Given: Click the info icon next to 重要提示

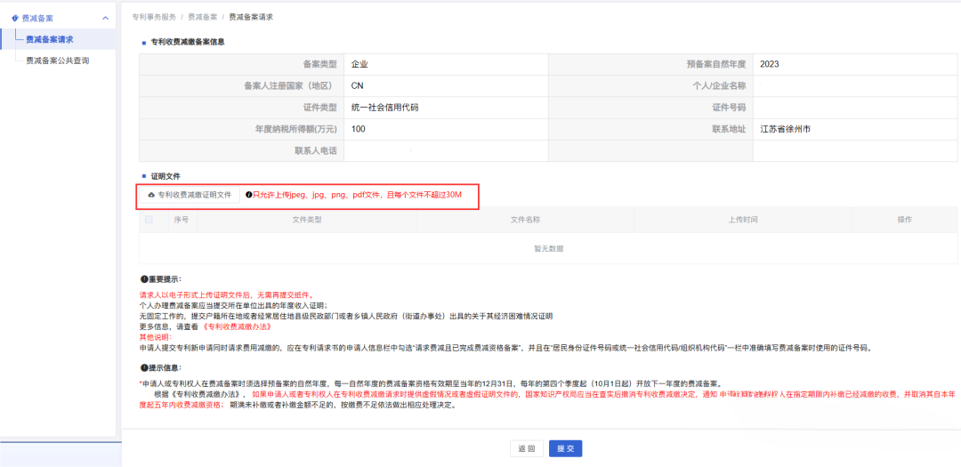Looking at the screenshot, I should (x=143, y=279).
